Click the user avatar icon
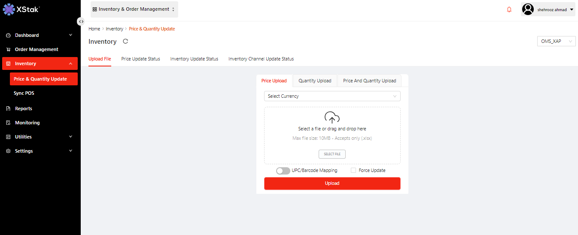Image resolution: width=578 pixels, height=235 pixels. pyautogui.click(x=528, y=9)
